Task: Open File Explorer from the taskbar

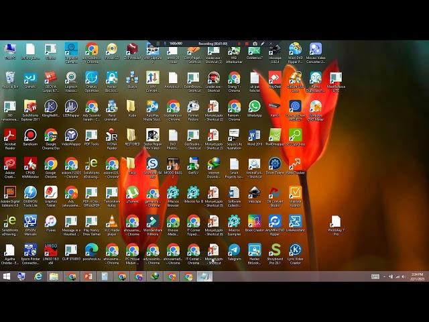Action: click(x=54, y=276)
